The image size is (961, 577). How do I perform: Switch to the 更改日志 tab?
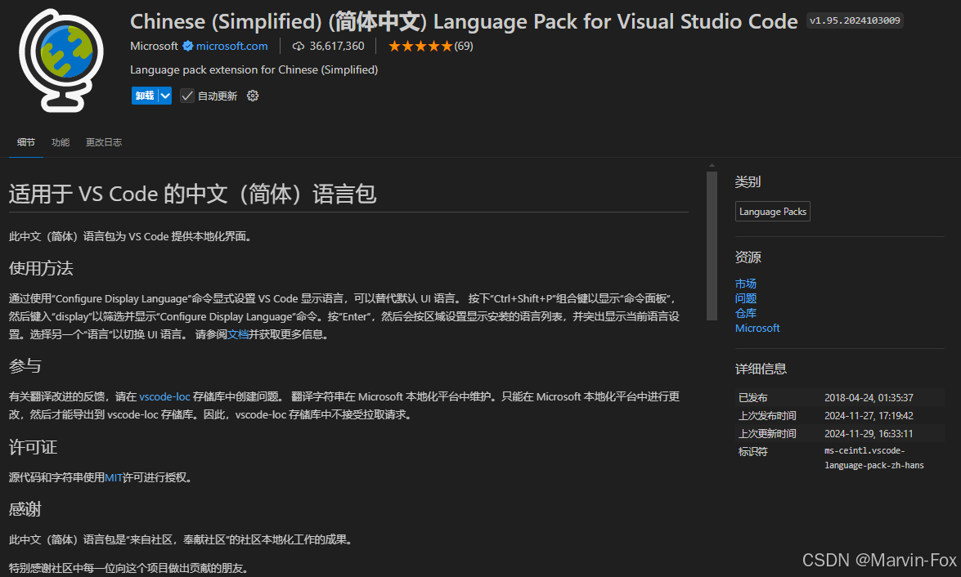point(104,142)
